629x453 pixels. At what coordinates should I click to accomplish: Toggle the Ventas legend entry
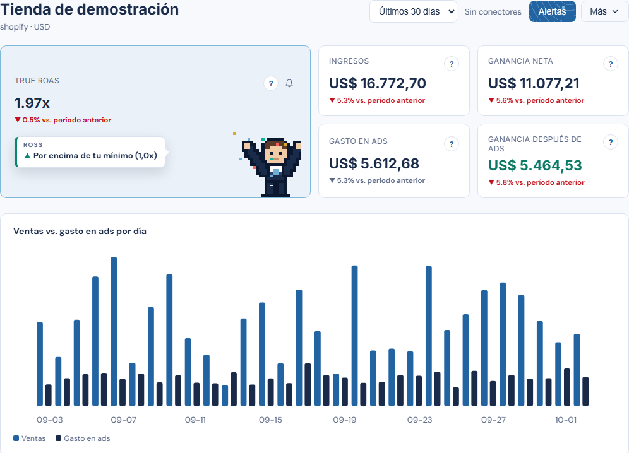tap(30, 438)
